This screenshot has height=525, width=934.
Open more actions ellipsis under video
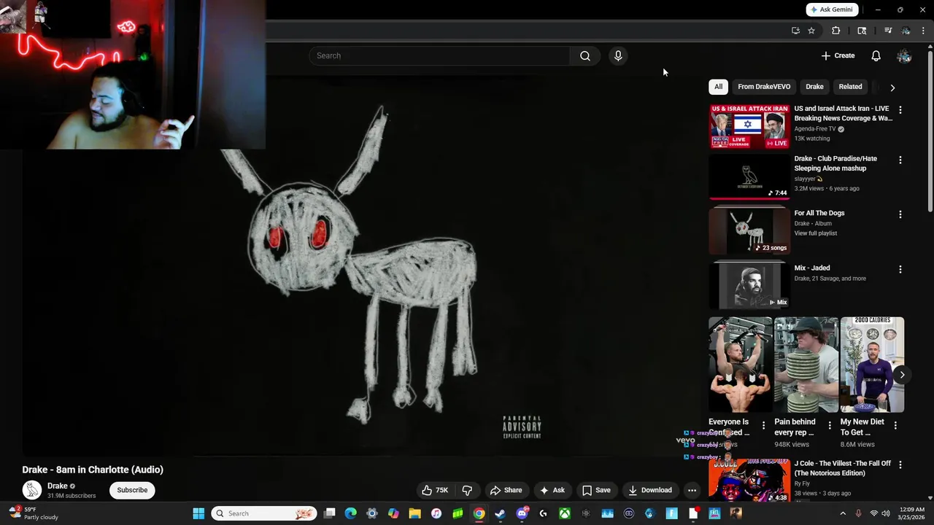(692, 490)
